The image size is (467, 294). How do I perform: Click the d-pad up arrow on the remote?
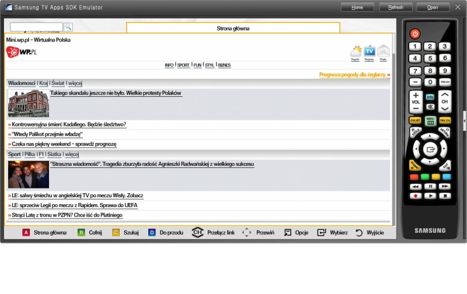[430, 136]
